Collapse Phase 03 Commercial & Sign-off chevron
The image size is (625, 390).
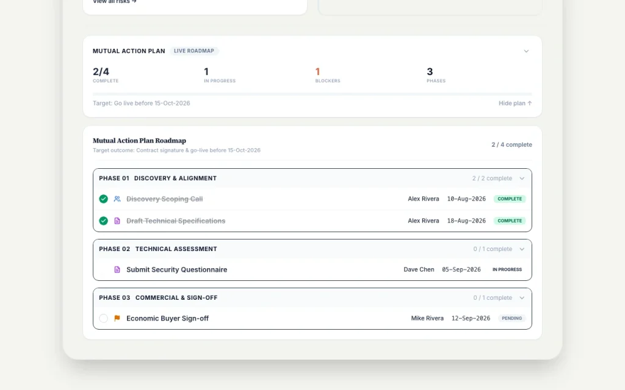[x=522, y=297]
